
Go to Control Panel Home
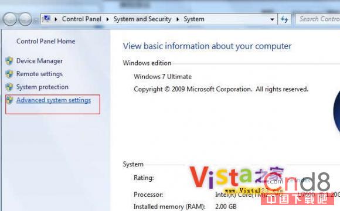46,41
